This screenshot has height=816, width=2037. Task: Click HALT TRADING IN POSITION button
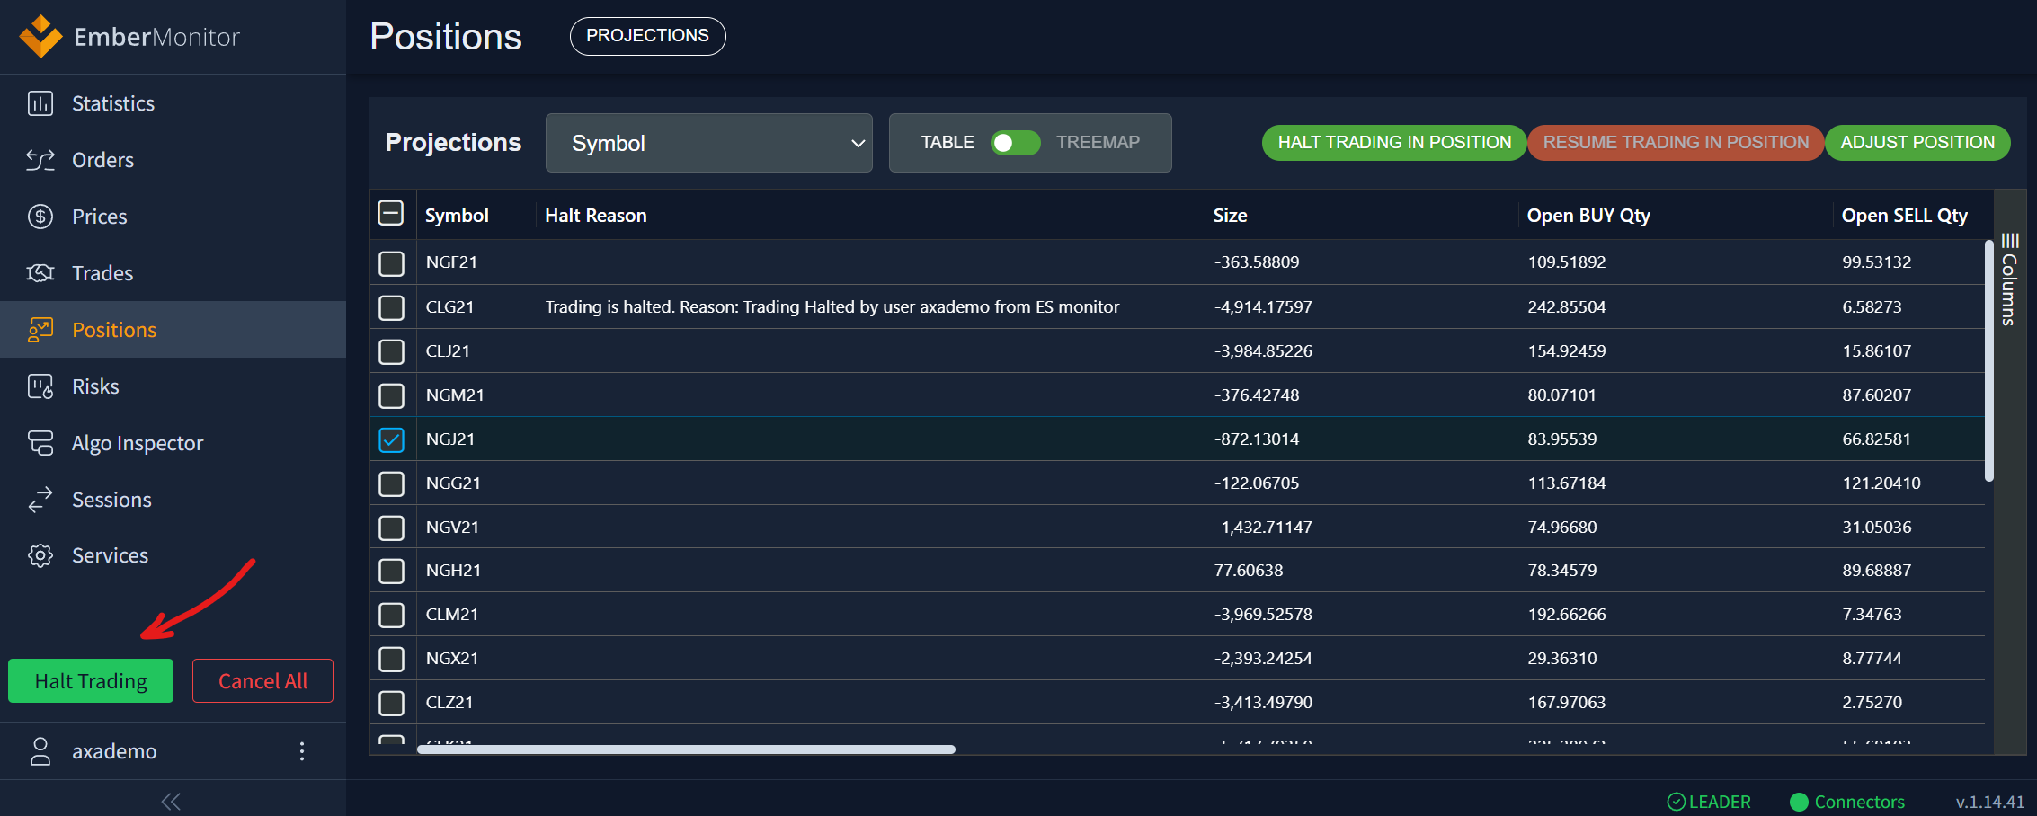click(x=1394, y=143)
